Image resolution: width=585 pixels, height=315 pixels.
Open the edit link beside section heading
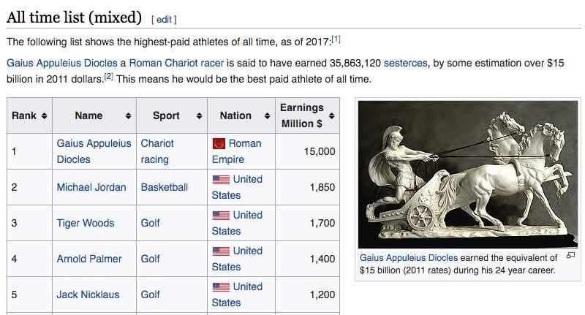(x=164, y=20)
